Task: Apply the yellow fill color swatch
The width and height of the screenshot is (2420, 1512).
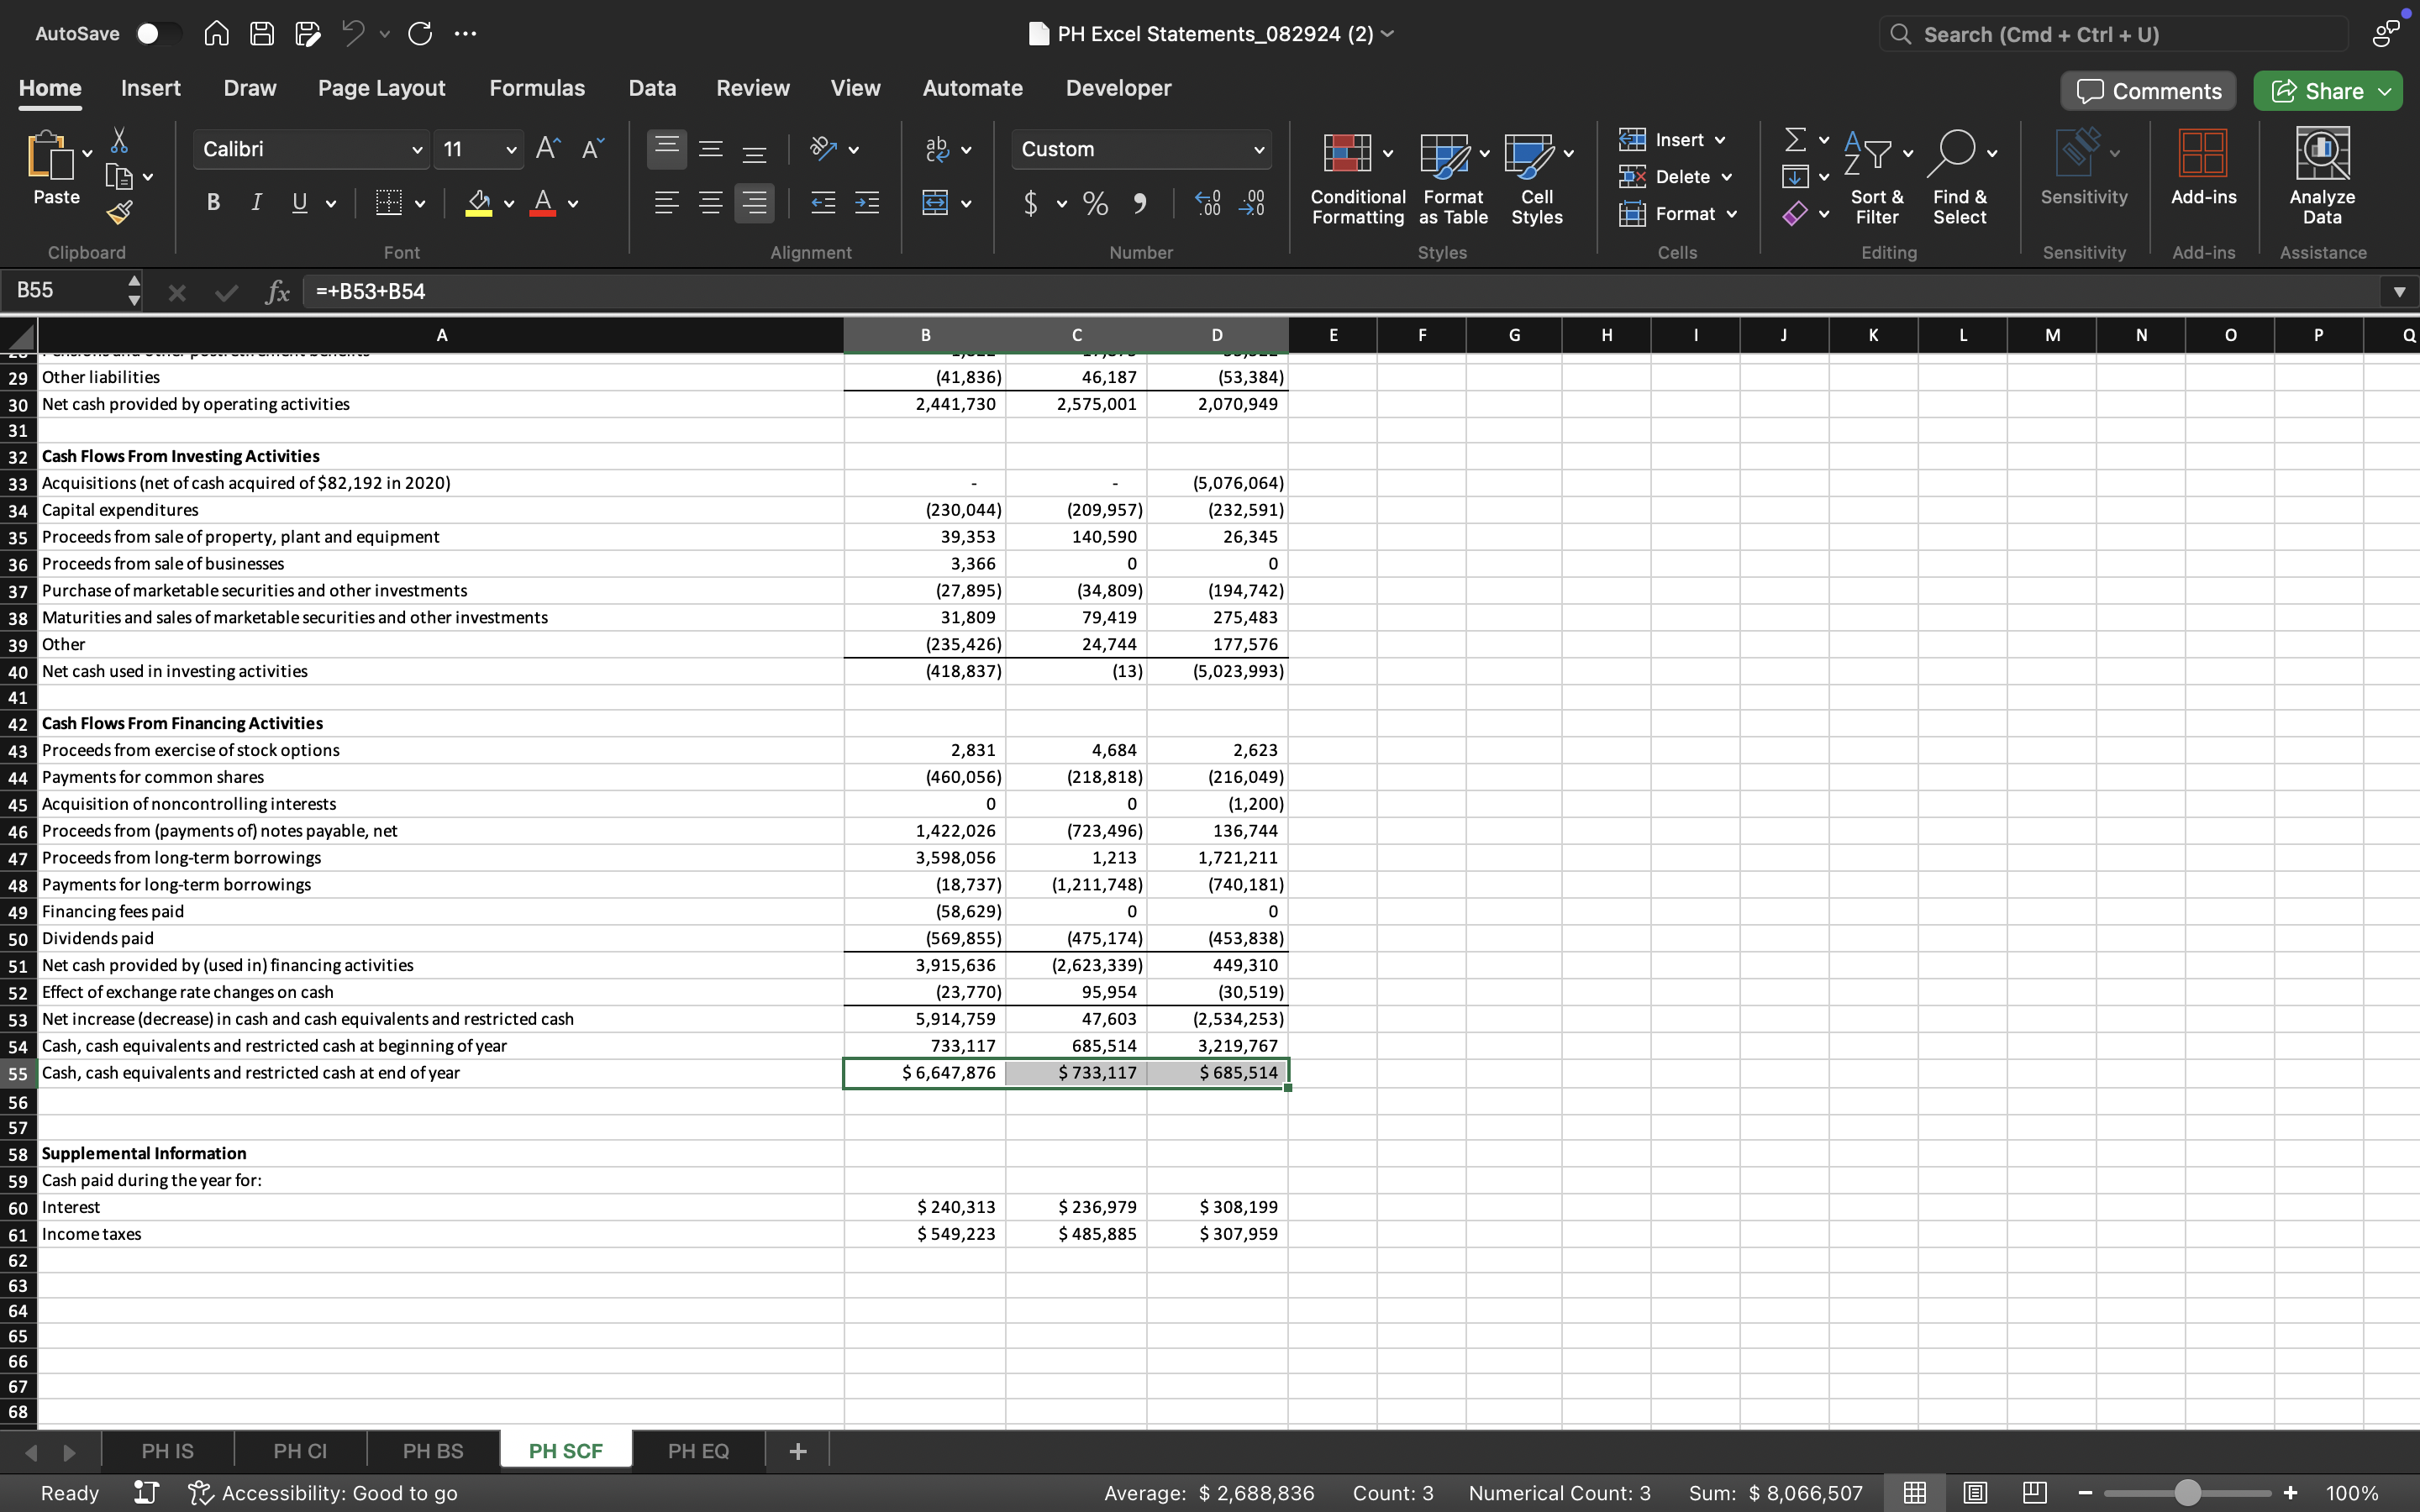Action: coord(479,203)
